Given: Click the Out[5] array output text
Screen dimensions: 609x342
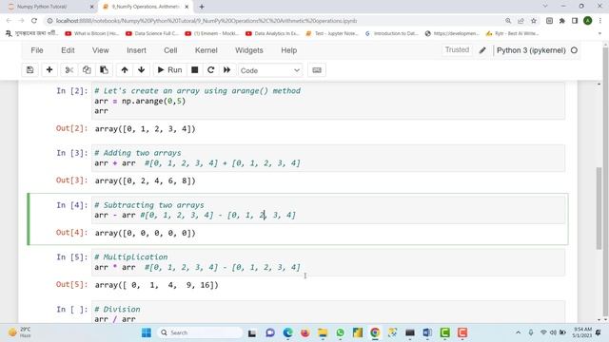Looking at the screenshot, I should tap(156, 285).
